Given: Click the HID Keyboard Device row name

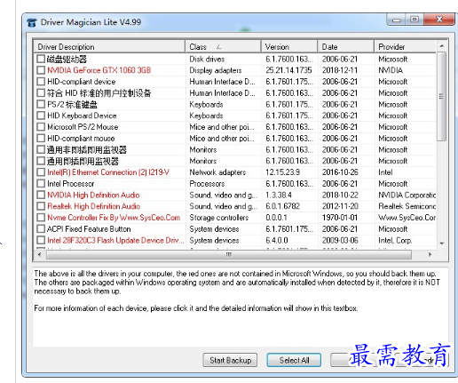Looking at the screenshot, I should 82,116.
